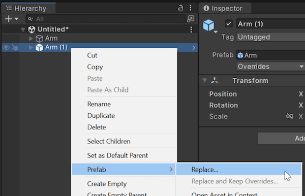Click the Position X axis label

tap(301, 94)
